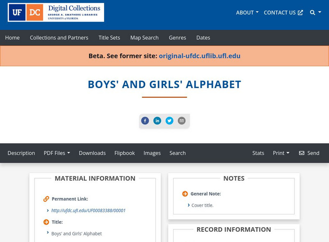Open Map Search from the navigation bar
The height and width of the screenshot is (242, 329).
coord(144,37)
